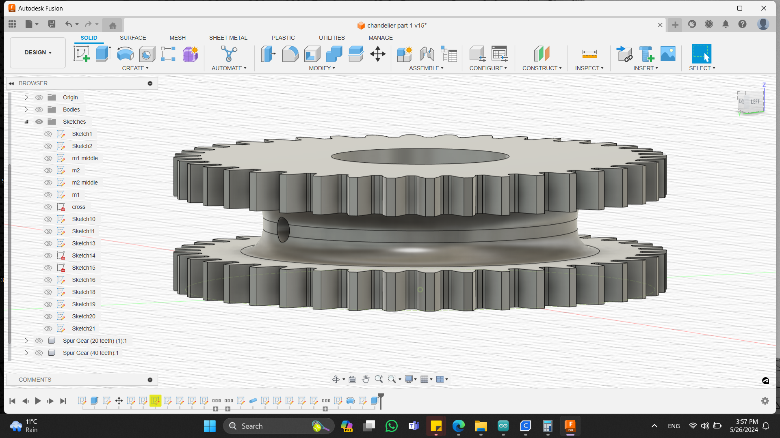Switch to the MANAGE tab
Screen dimensions: 780x438
pyautogui.click(x=381, y=38)
